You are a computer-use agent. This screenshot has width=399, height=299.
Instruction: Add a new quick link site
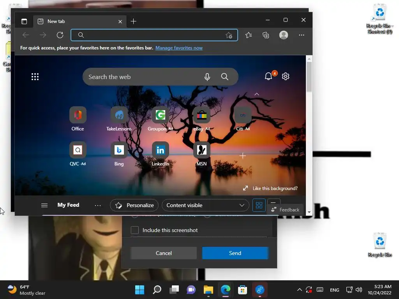(x=243, y=156)
